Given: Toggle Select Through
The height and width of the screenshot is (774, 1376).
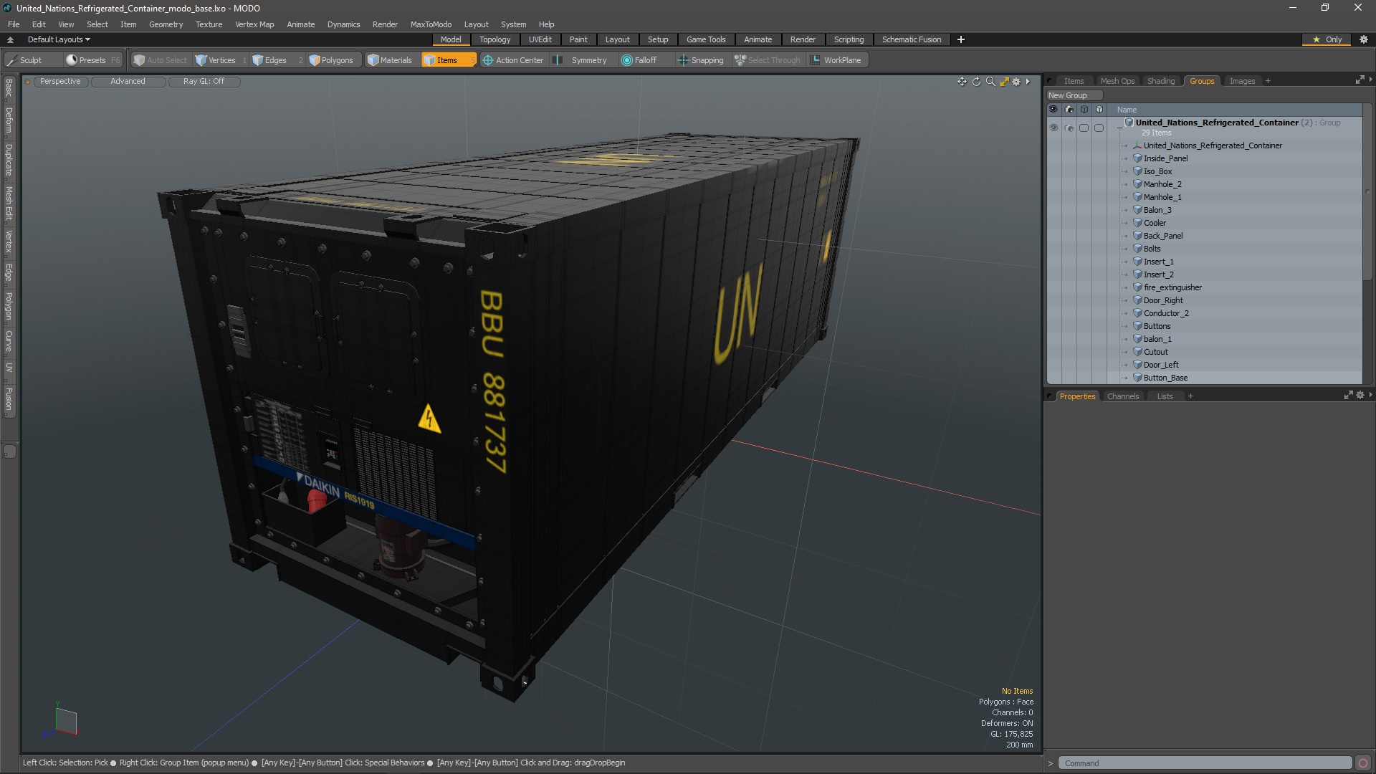Looking at the screenshot, I should tap(768, 60).
